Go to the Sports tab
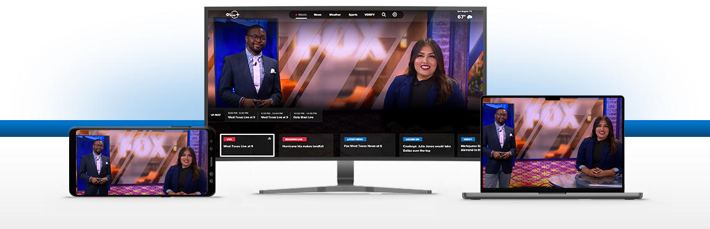 coord(353,14)
